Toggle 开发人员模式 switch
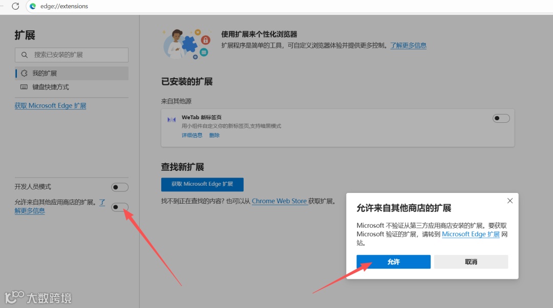This screenshot has height=308, width=553. (x=119, y=187)
